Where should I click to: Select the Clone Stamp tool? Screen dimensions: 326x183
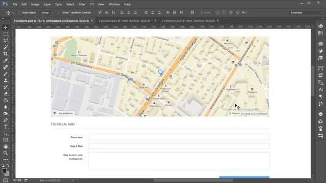[6, 80]
